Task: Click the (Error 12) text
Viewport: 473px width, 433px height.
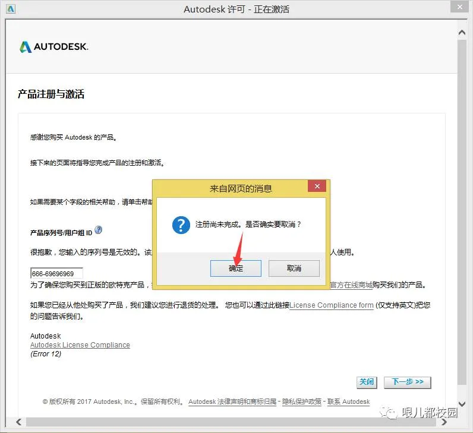Action: (46, 354)
